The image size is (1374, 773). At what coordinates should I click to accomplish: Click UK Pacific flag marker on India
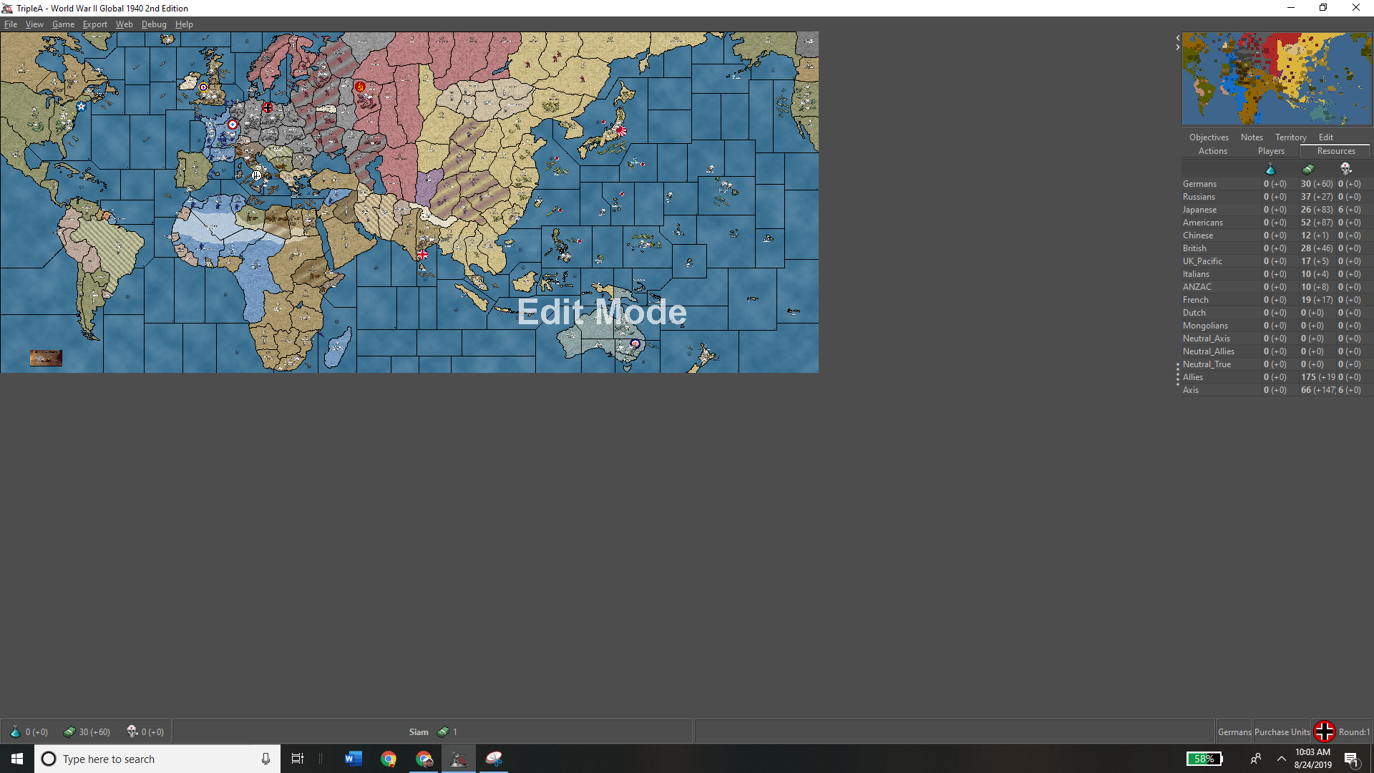tap(422, 255)
